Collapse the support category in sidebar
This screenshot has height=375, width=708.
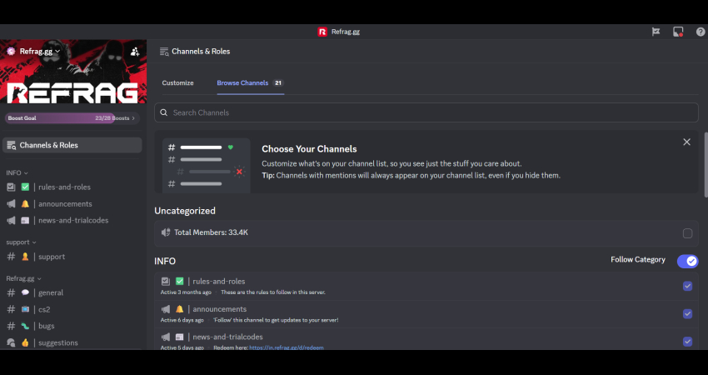[20, 242]
